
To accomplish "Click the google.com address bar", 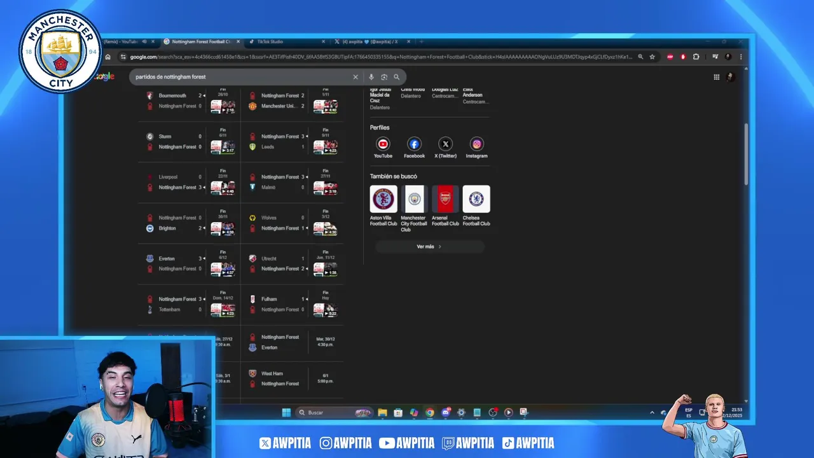I will 382,57.
